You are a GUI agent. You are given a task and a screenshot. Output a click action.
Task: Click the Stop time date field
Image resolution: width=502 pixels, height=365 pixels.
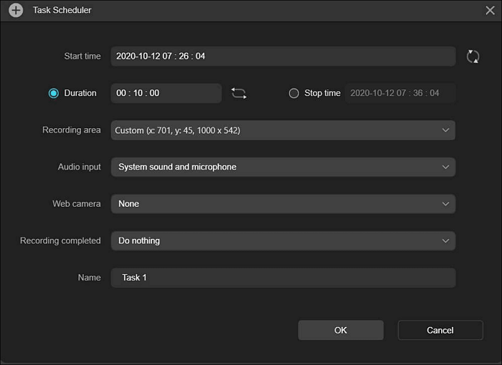click(x=400, y=93)
